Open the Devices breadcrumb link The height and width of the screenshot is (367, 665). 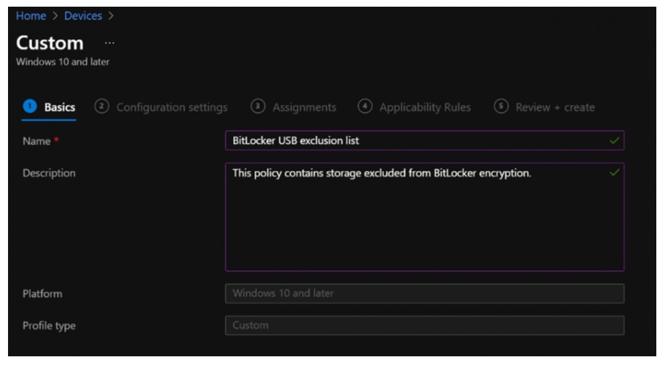(83, 16)
